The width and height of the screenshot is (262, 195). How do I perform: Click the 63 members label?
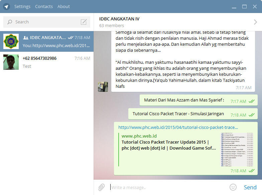point(112,25)
